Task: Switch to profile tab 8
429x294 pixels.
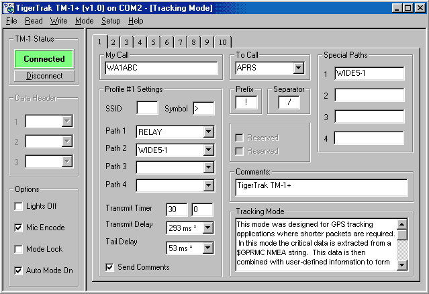Action: tap(193, 42)
